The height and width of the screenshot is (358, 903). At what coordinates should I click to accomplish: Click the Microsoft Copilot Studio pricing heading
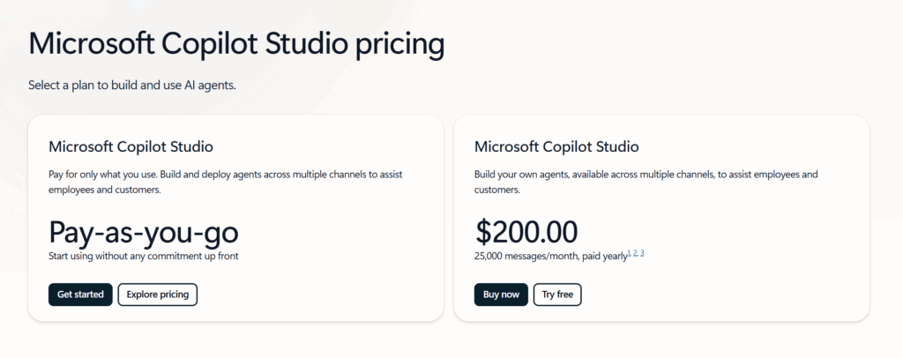point(236,44)
